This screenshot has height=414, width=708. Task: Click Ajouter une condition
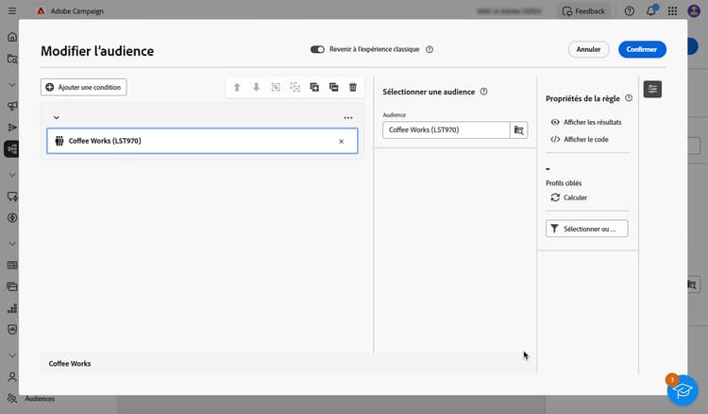click(x=83, y=87)
